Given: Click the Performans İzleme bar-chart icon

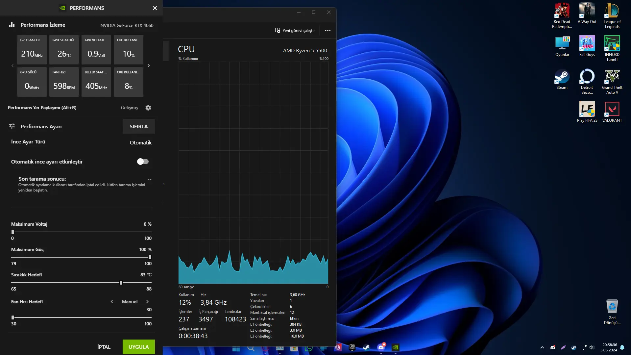Looking at the screenshot, I should coord(12,25).
